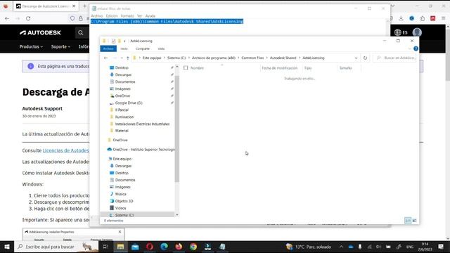Viewport: 450px width, 253px height.
Task: Open the quick access toolbar customize dropdown
Action: [125, 41]
